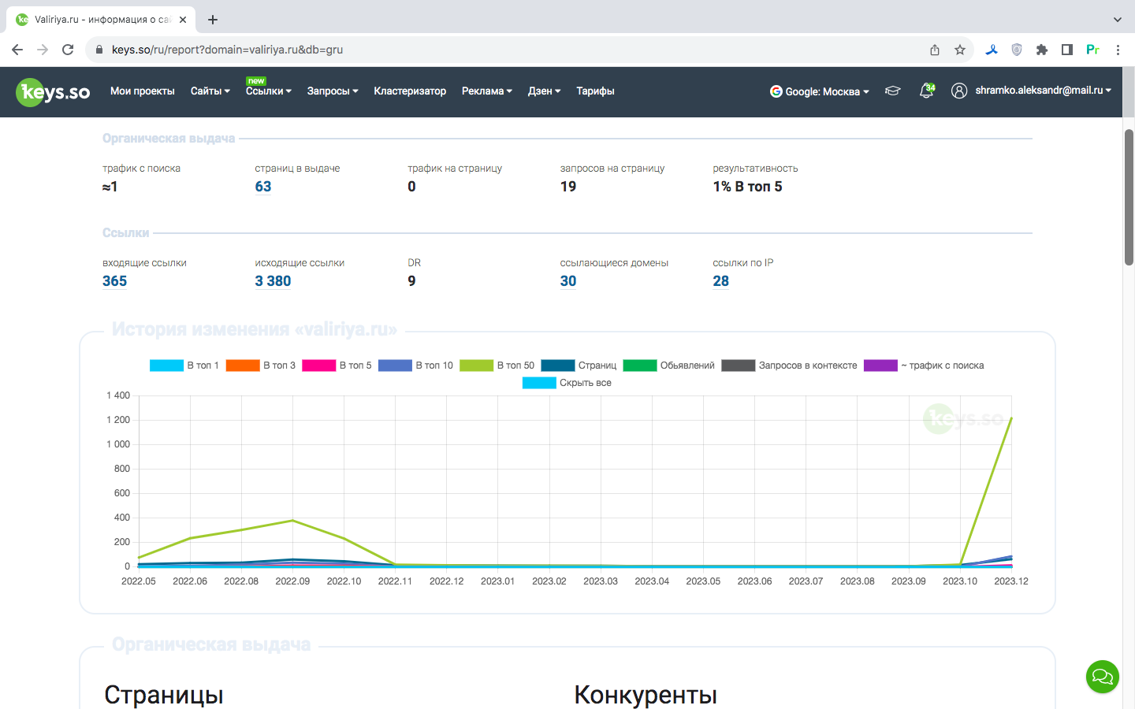
Task: View site information lock icon
Action: tap(99, 50)
